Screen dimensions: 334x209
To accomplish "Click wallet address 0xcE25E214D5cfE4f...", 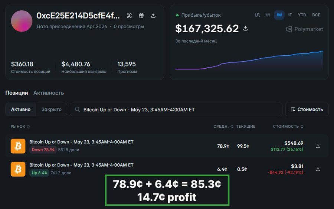I will pyautogui.click(x=78, y=16).
